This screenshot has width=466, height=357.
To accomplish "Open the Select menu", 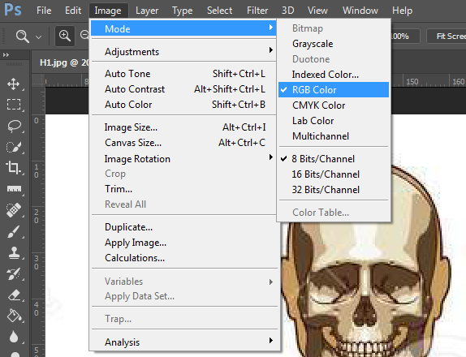I will [x=219, y=11].
